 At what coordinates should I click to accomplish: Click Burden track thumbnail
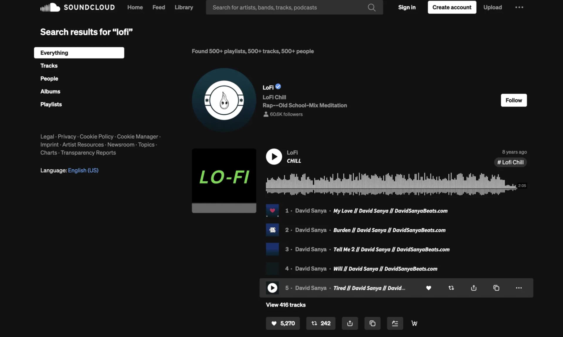(272, 230)
